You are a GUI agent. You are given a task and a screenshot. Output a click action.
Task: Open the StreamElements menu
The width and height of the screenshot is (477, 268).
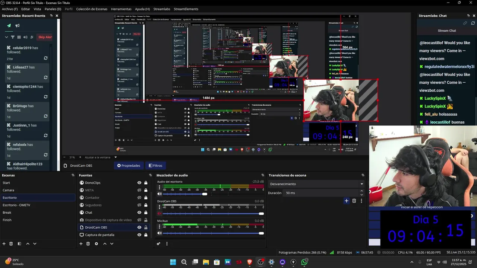186,9
